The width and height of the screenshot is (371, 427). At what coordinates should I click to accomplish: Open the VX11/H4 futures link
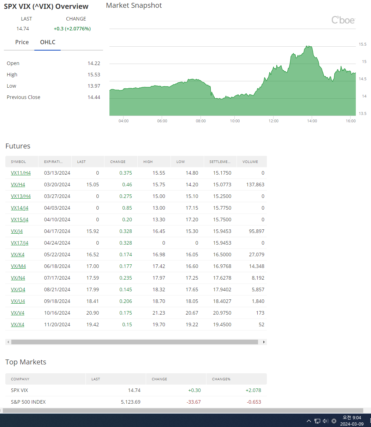click(x=21, y=173)
